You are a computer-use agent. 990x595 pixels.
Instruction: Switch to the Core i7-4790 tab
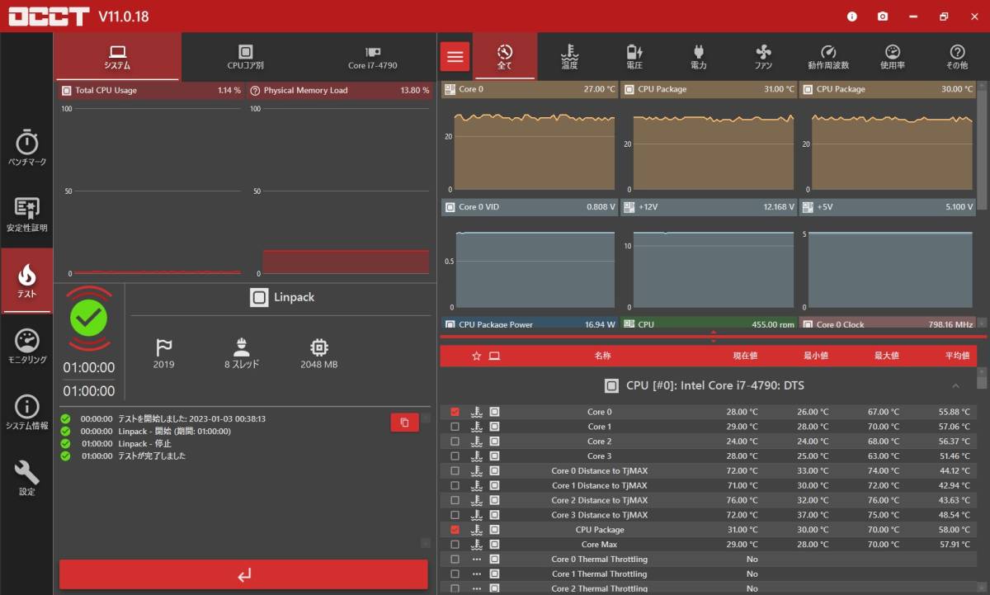(372, 57)
